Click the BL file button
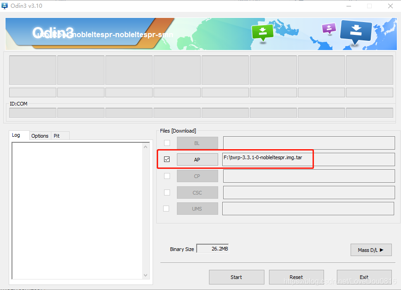 [197, 143]
